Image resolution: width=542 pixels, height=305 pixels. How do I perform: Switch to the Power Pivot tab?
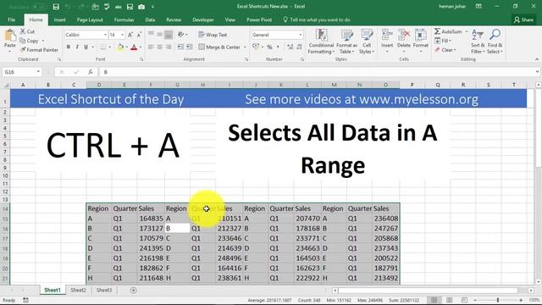[259, 19]
